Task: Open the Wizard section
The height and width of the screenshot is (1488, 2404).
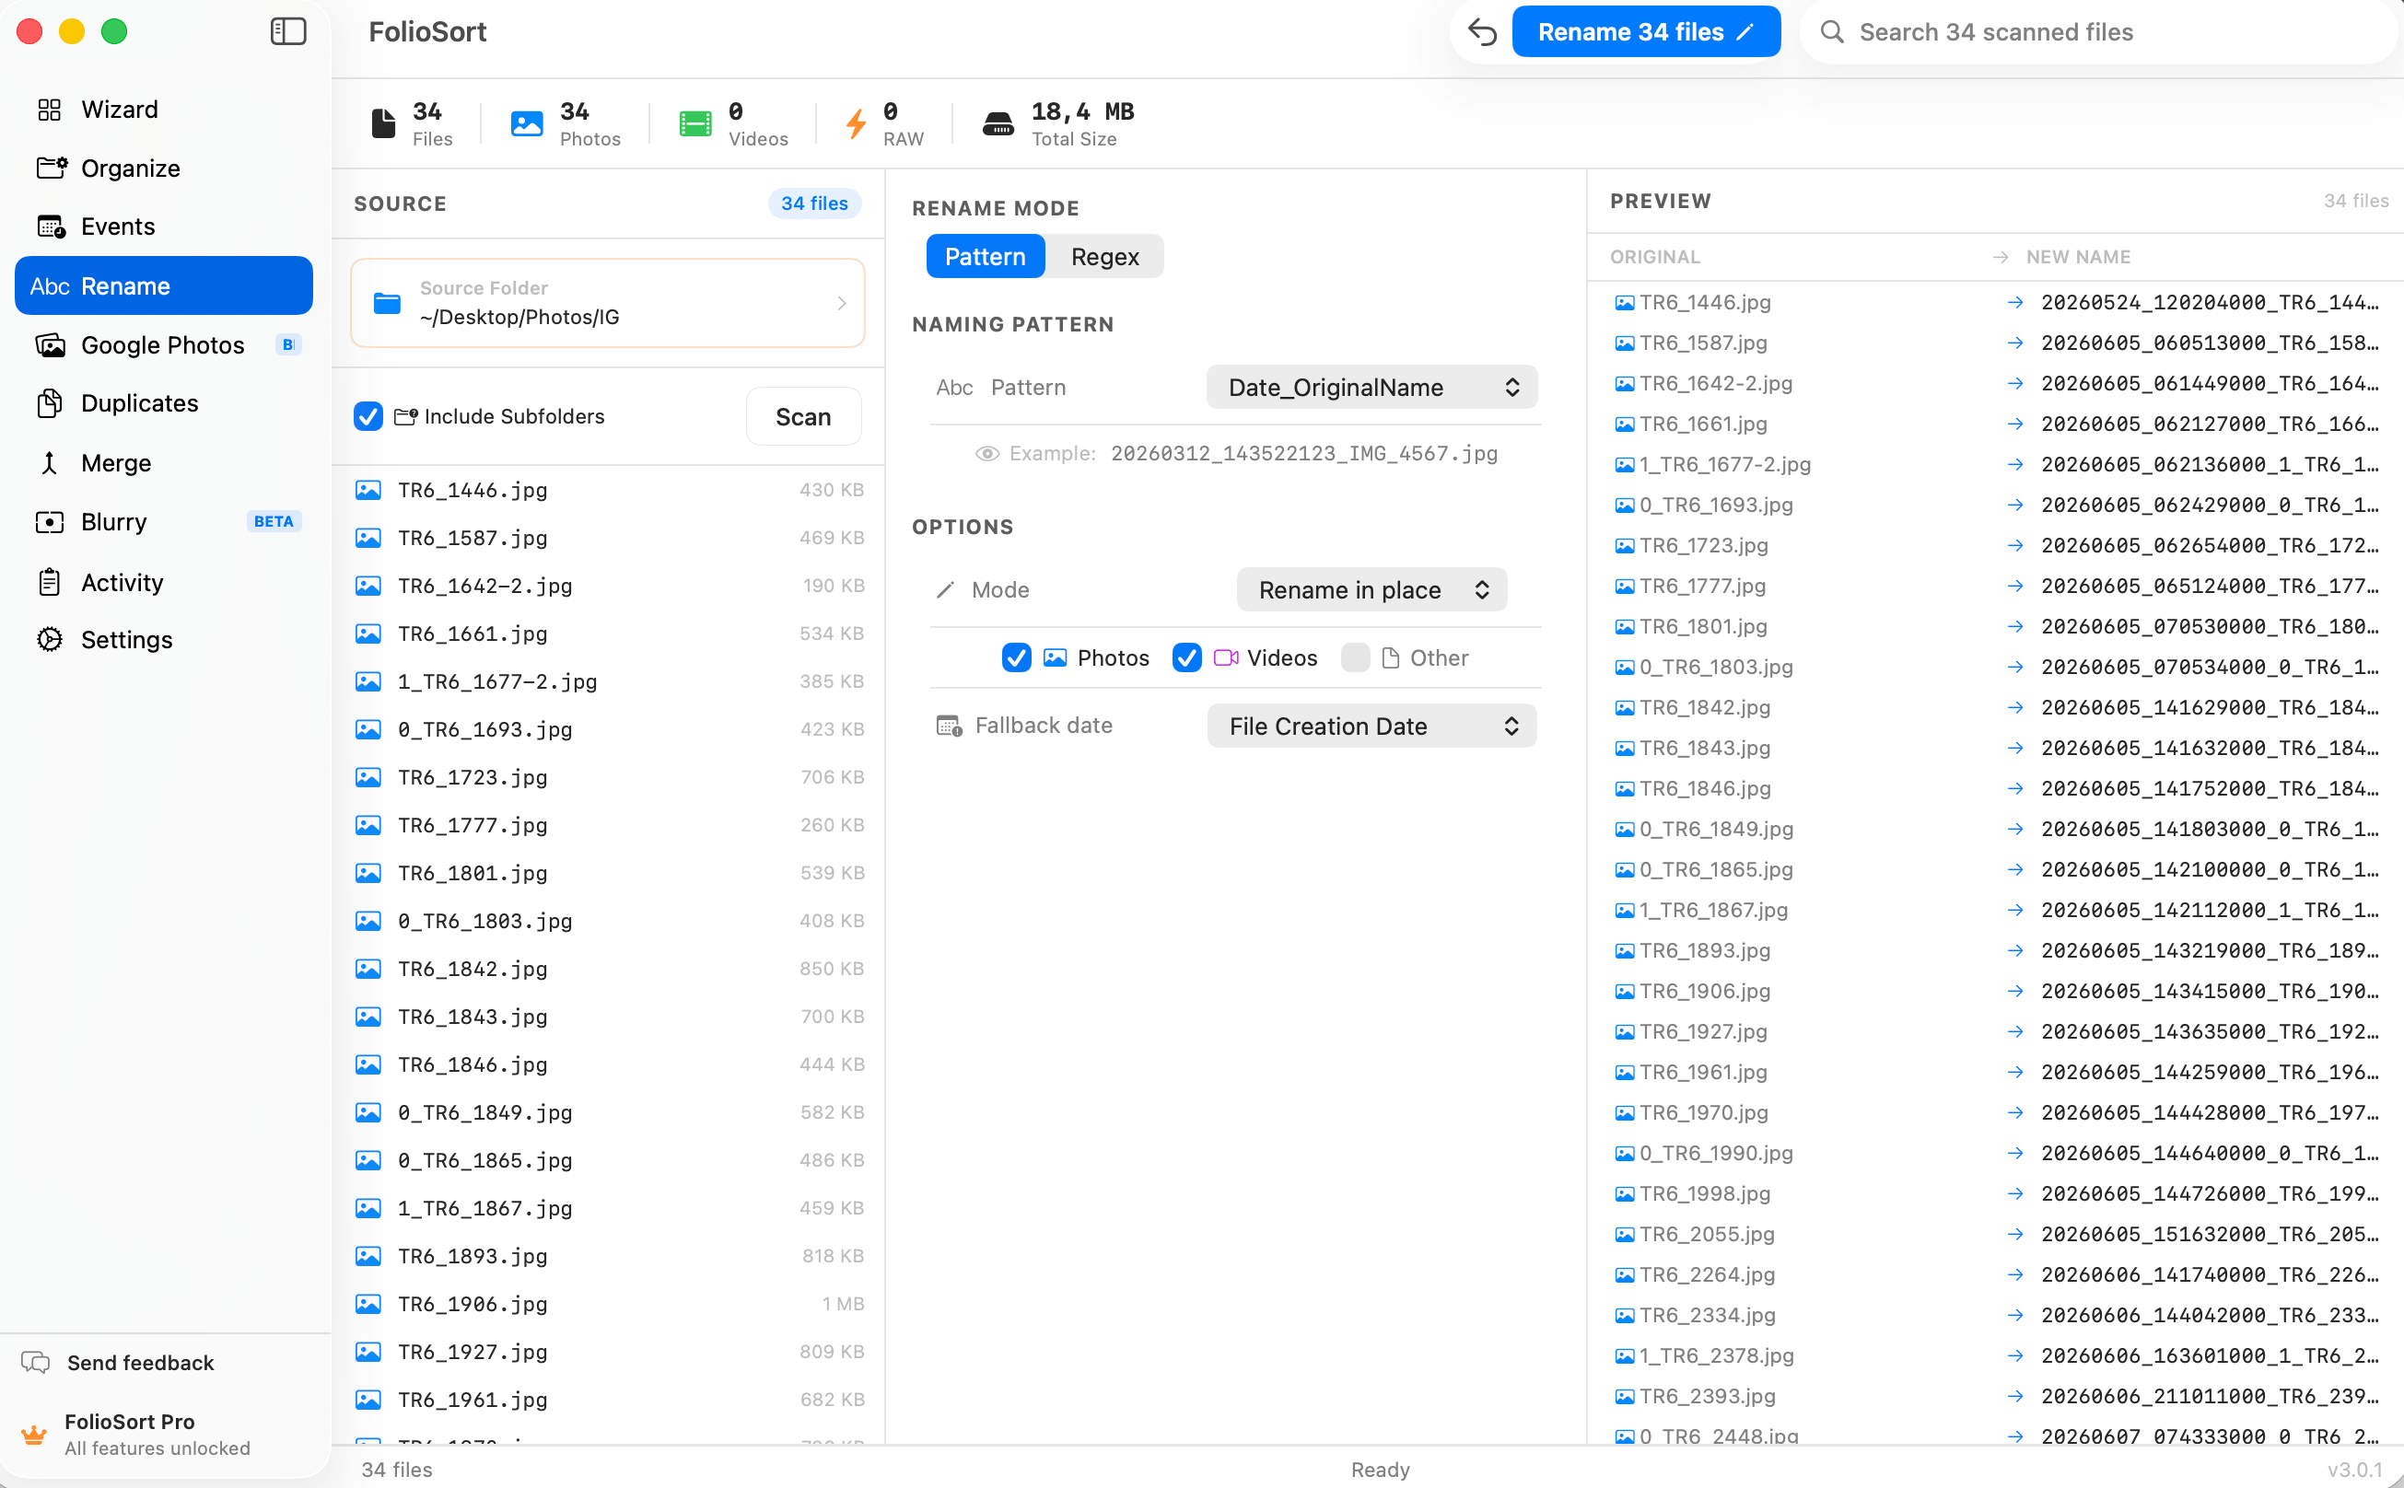Action: 163,110
